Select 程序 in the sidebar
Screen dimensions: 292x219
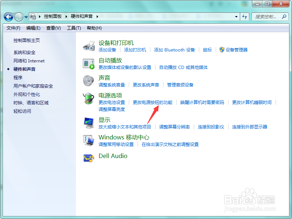tap(18, 78)
